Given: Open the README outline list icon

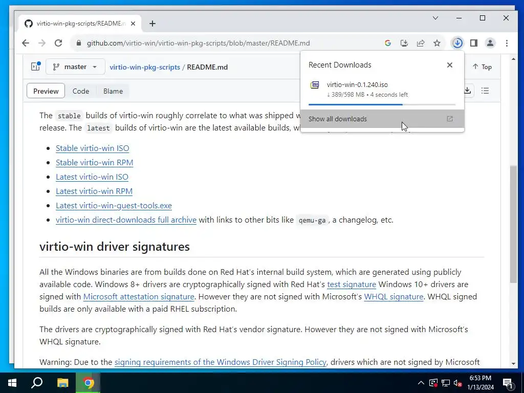Looking at the screenshot, I should 485,91.
